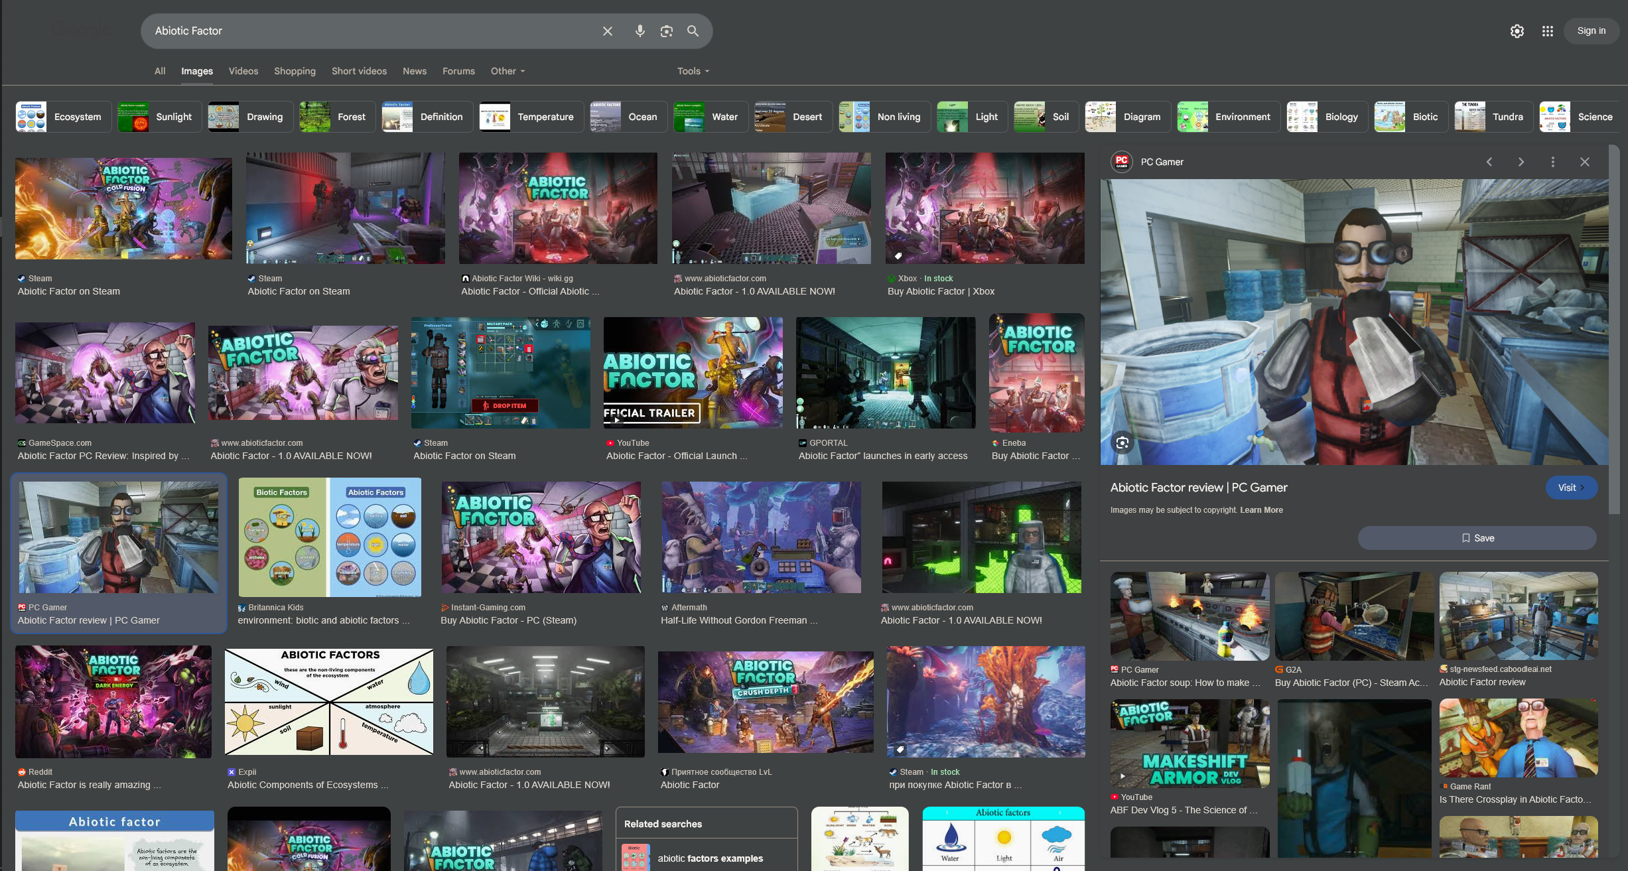Choose the Light filter chip

pos(972,117)
